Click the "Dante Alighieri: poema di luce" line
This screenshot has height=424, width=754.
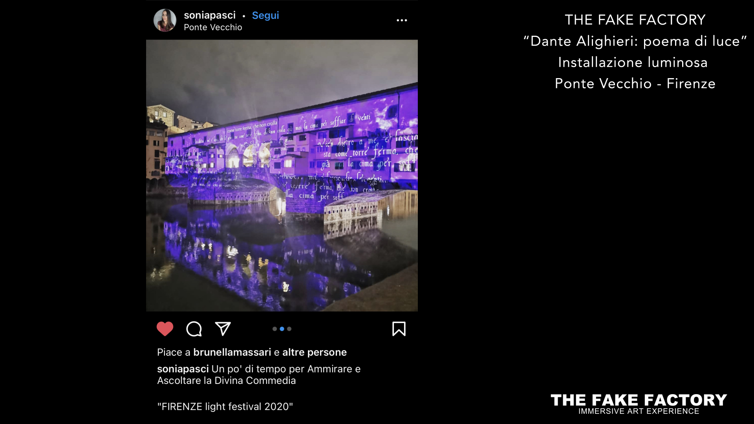(635, 41)
